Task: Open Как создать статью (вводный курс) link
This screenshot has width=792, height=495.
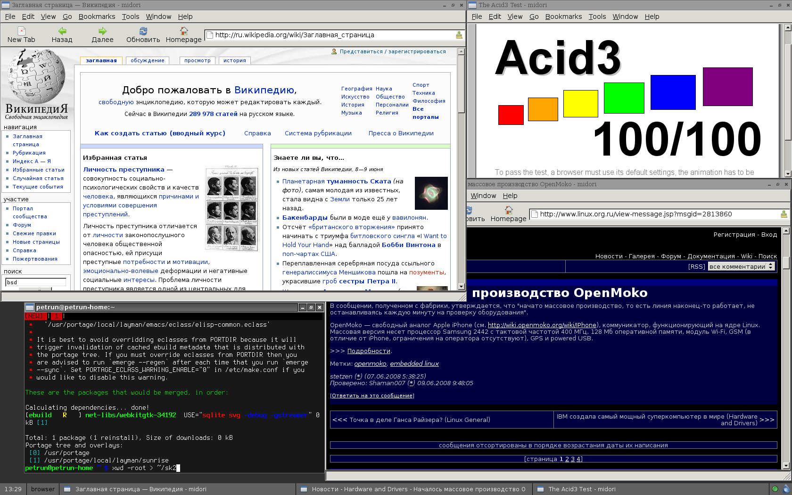Action: pyautogui.click(x=160, y=133)
